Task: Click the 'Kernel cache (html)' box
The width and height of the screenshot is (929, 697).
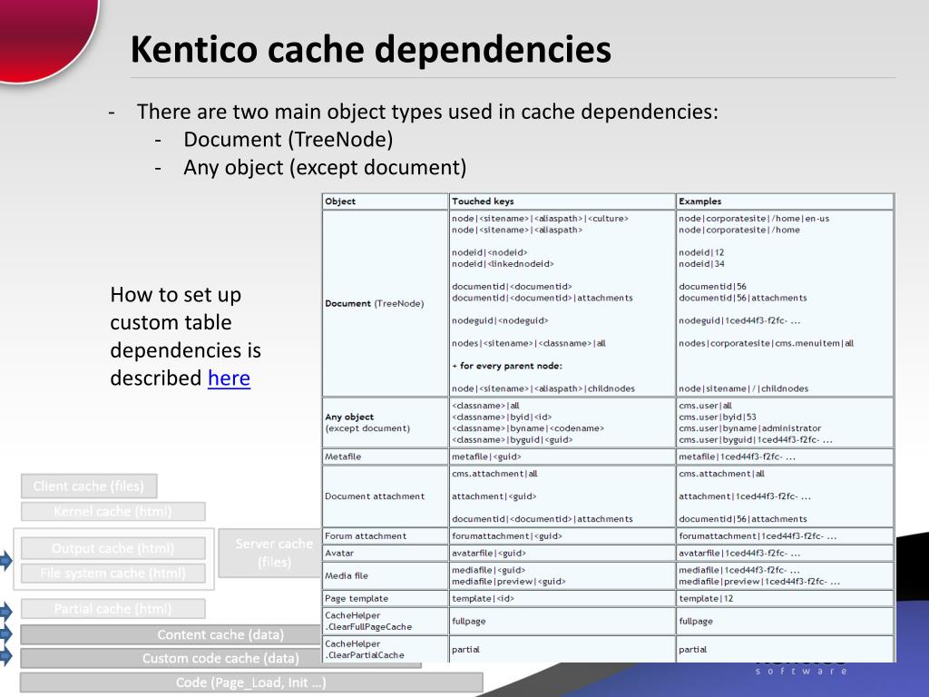Action: tap(113, 511)
